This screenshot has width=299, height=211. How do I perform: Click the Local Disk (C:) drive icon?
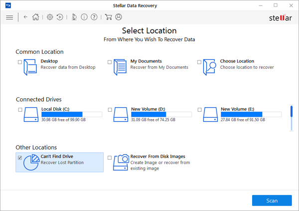pyautogui.click(x=31, y=115)
